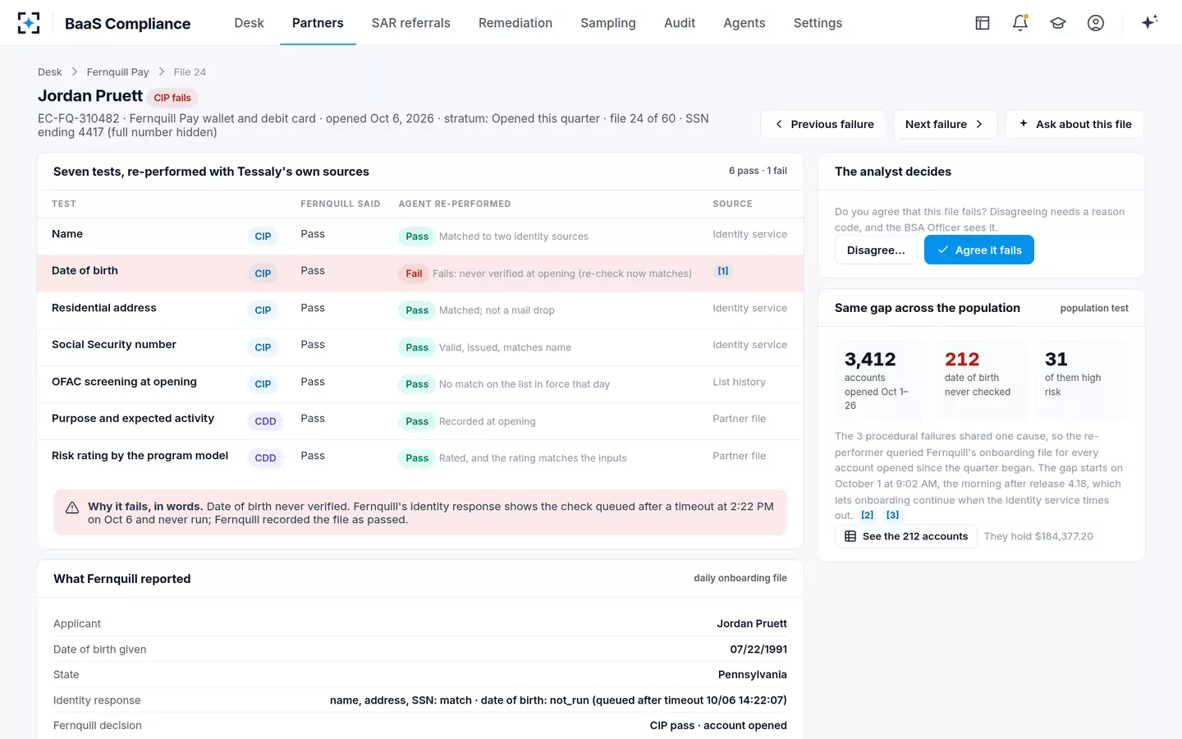Go to Desk in the breadcrumb

click(x=50, y=72)
